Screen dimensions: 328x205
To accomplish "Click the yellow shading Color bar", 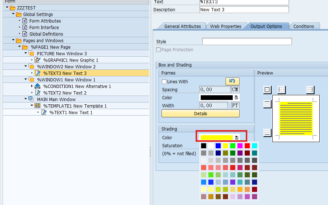I will point(216,138).
